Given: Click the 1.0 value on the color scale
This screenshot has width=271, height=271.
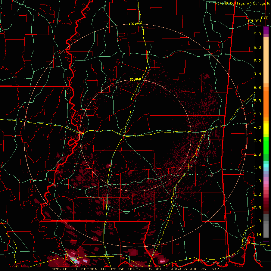Looking at the screenshot, I should 257,181.
